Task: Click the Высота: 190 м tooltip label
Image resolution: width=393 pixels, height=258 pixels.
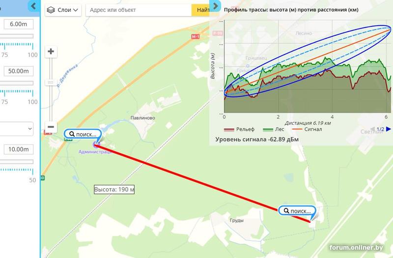Action: coord(114,189)
